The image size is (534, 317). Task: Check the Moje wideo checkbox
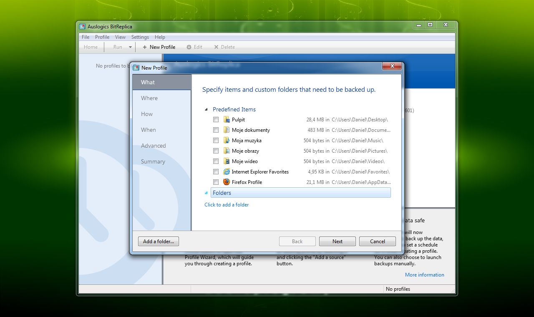pos(216,161)
